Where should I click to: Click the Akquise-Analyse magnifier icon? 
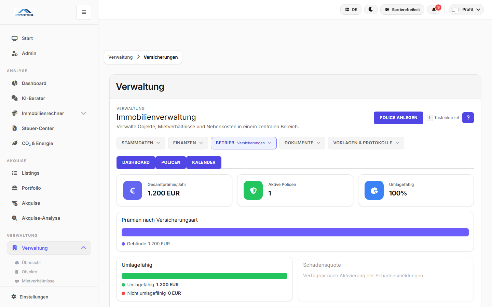(x=14, y=218)
